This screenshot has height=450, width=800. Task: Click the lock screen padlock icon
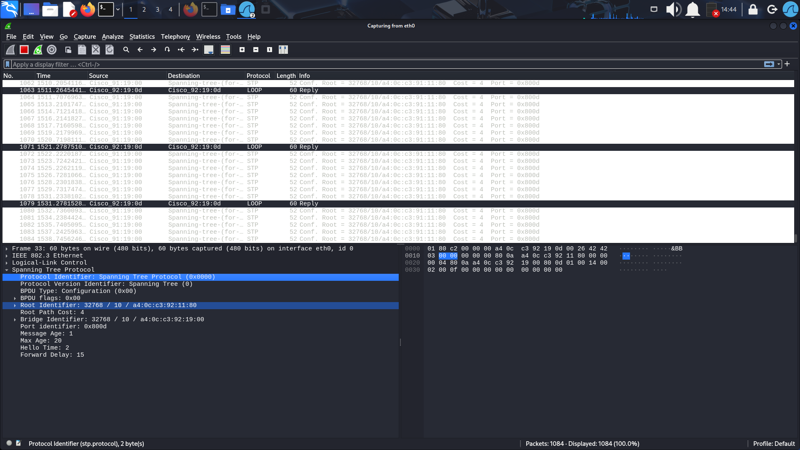pos(753,9)
